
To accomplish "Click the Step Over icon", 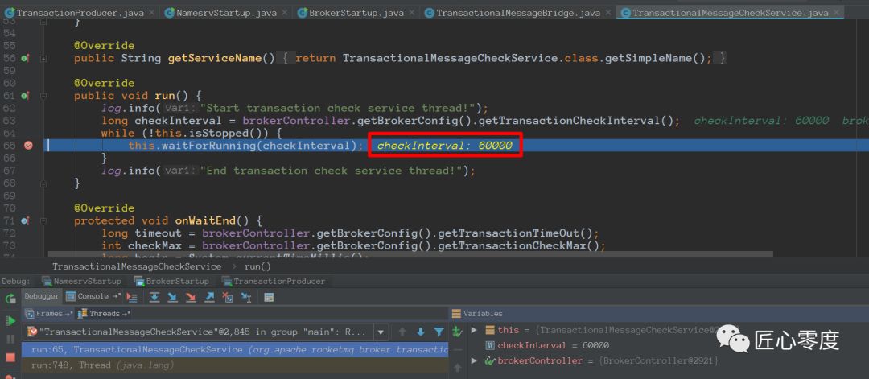I will [x=154, y=297].
